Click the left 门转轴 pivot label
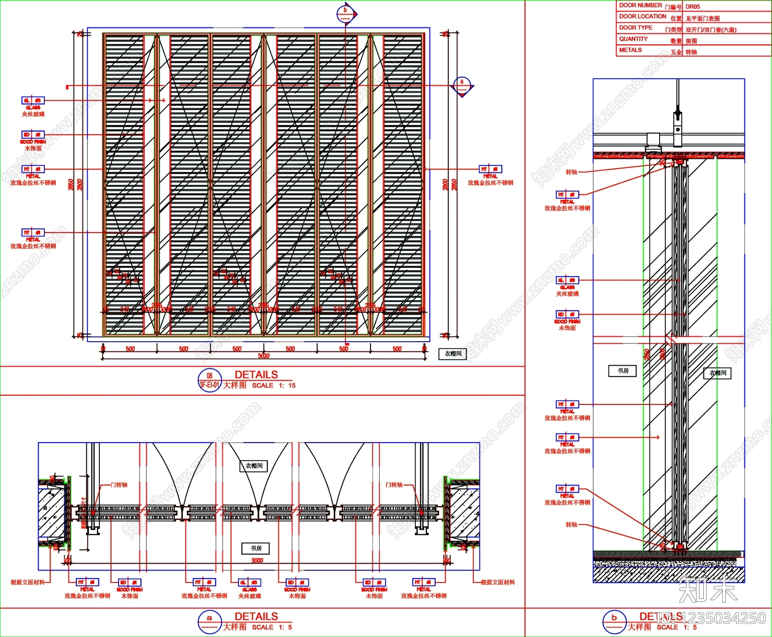 (x=119, y=485)
